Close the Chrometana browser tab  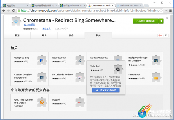pyautogui.click(x=113, y=6)
